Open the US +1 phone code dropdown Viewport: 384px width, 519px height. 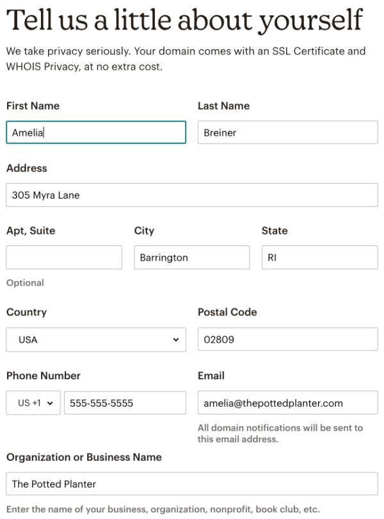pos(33,403)
